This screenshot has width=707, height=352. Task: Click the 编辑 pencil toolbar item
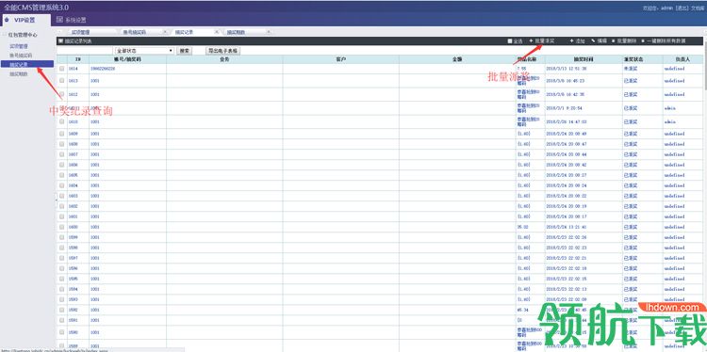tap(599, 41)
